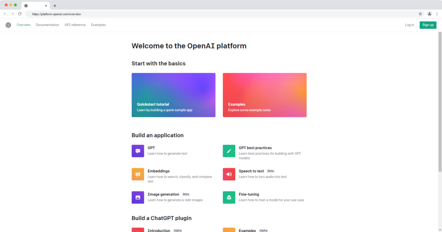The width and height of the screenshot is (442, 232).
Task: Open the Documentation nav tab
Action: click(47, 25)
